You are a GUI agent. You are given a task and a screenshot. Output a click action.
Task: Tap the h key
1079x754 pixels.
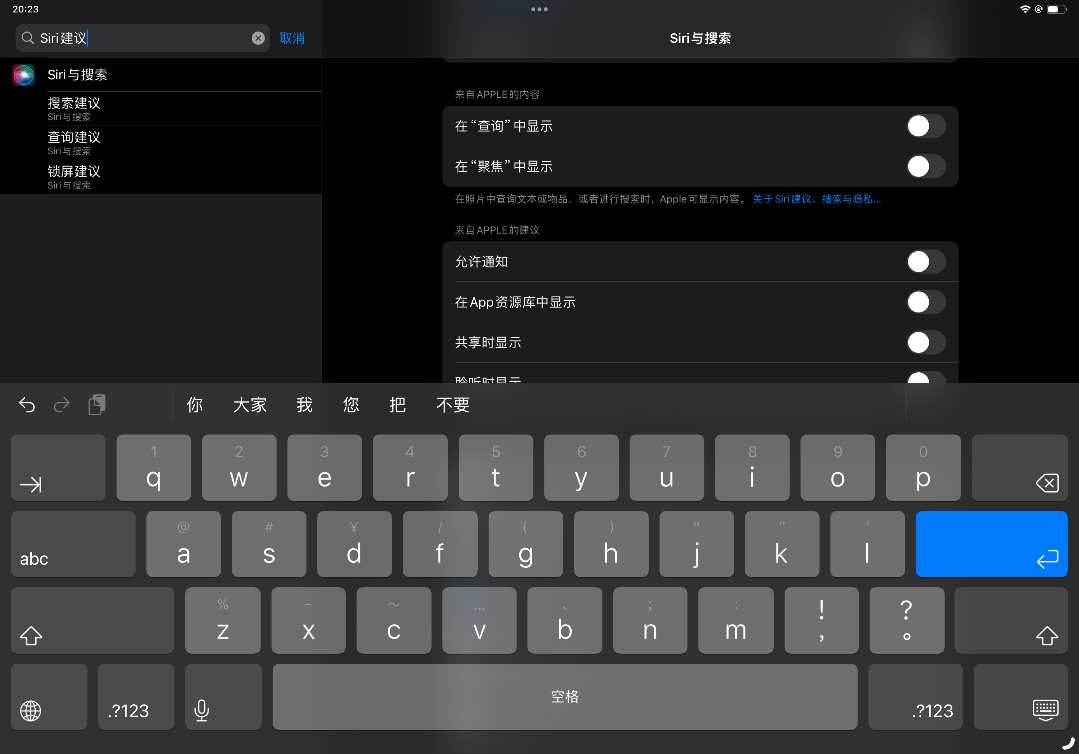tap(611, 544)
